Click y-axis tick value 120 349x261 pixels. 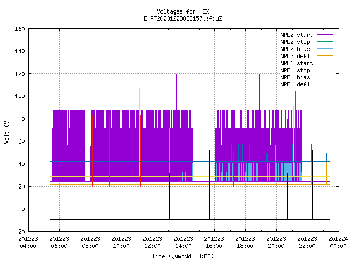[20, 74]
